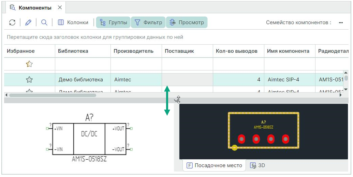Click the footprint preview image

[x=263, y=131]
